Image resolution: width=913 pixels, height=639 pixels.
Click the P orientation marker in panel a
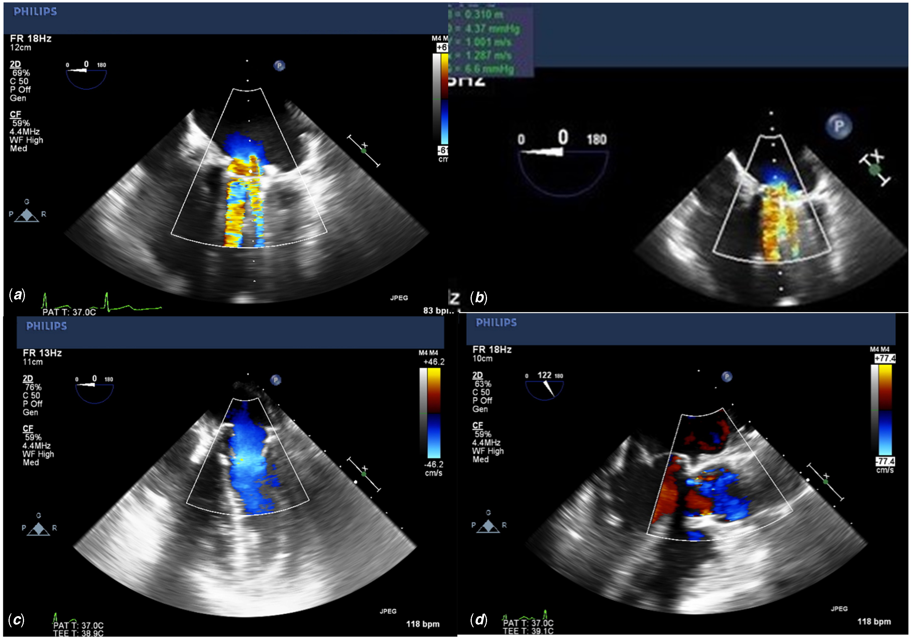(280, 66)
